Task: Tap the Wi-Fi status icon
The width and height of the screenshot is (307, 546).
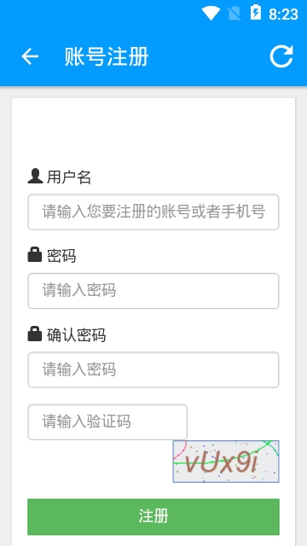Action: (211, 14)
